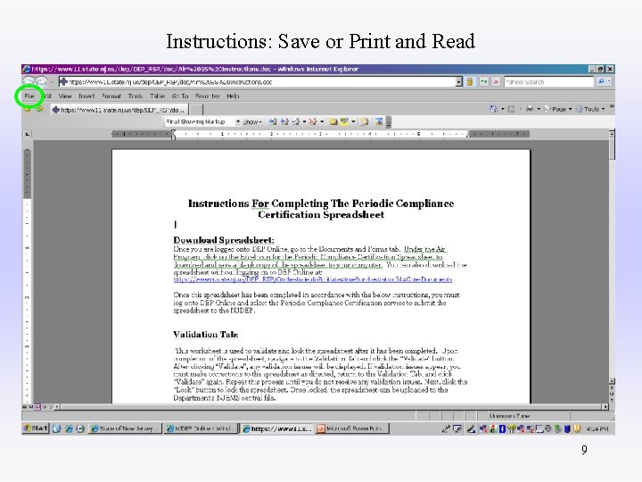Click the Add to Favorites icon
The image size is (642, 482).
click(39, 110)
